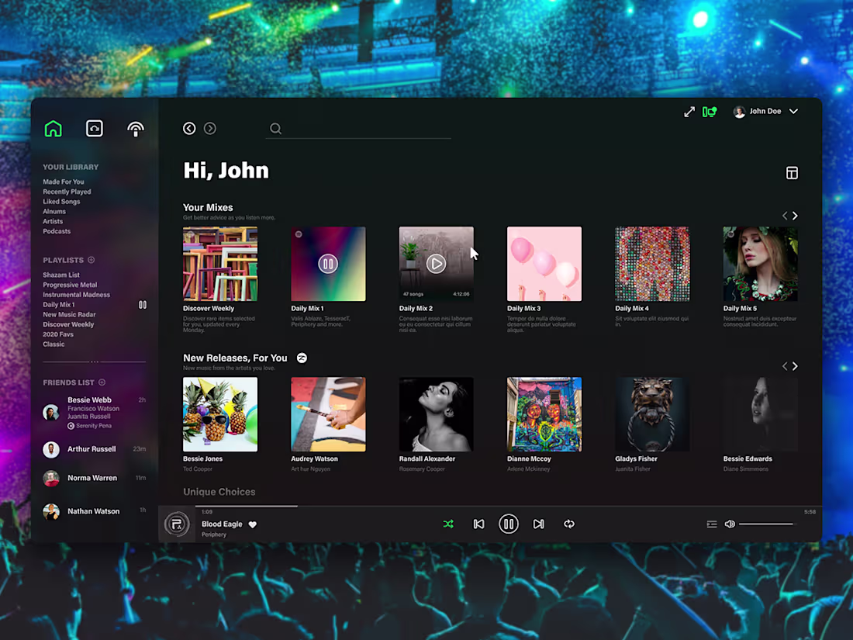Show the play queue icon in the player bar
Screen dimensions: 853x640
click(x=712, y=524)
